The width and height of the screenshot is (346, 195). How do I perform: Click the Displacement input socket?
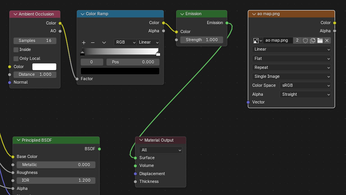pyautogui.click(x=135, y=174)
